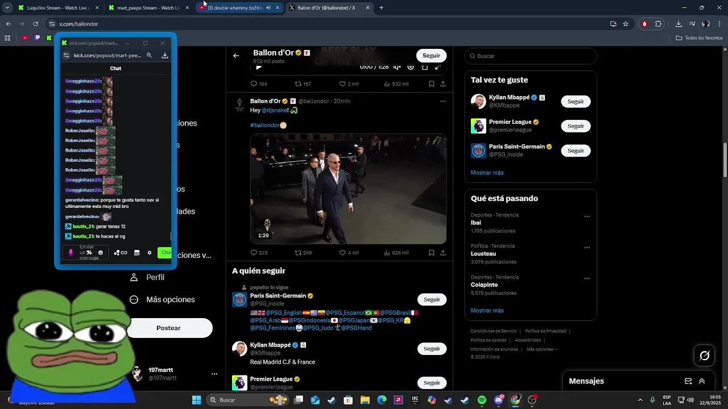728x409 pixels.
Task: Open the #ballondor hashtag link
Action: click(264, 125)
